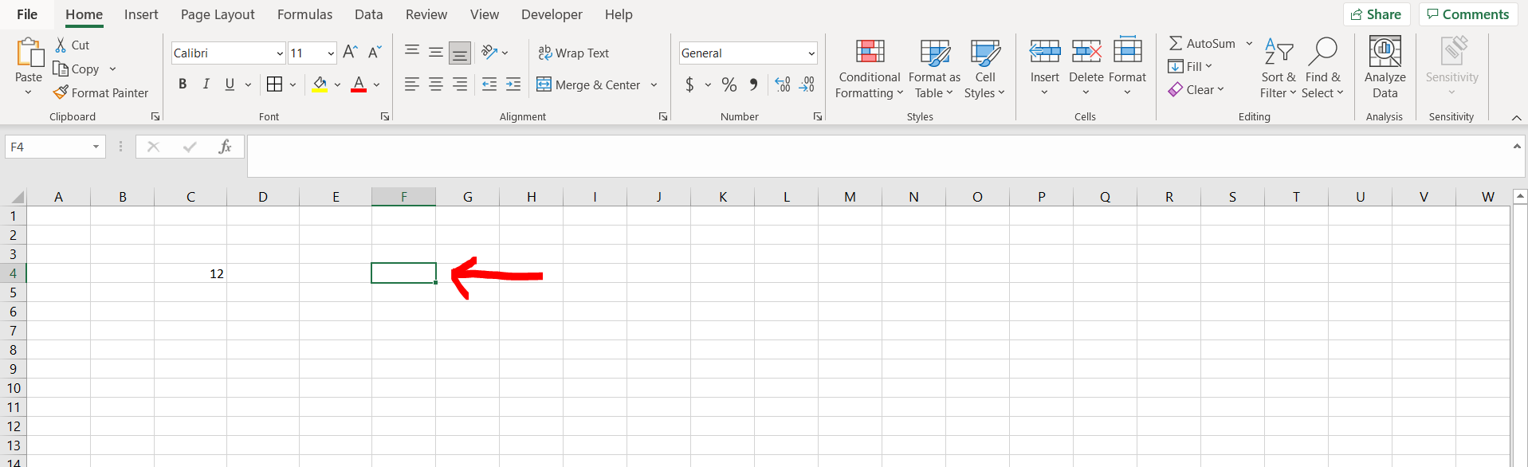Decrease font size with the smaller A icon
Viewport: 1528px width, 467px height.
click(375, 53)
